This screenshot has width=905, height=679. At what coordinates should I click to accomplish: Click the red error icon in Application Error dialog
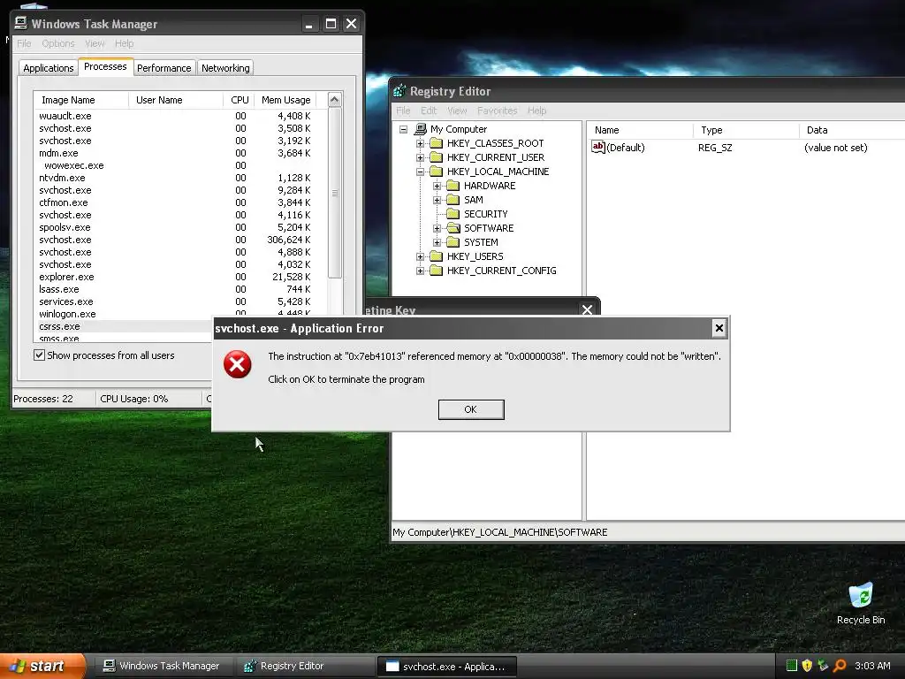(237, 364)
